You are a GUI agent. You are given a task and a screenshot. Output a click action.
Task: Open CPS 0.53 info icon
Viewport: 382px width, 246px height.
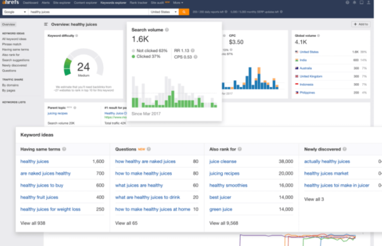(195, 57)
